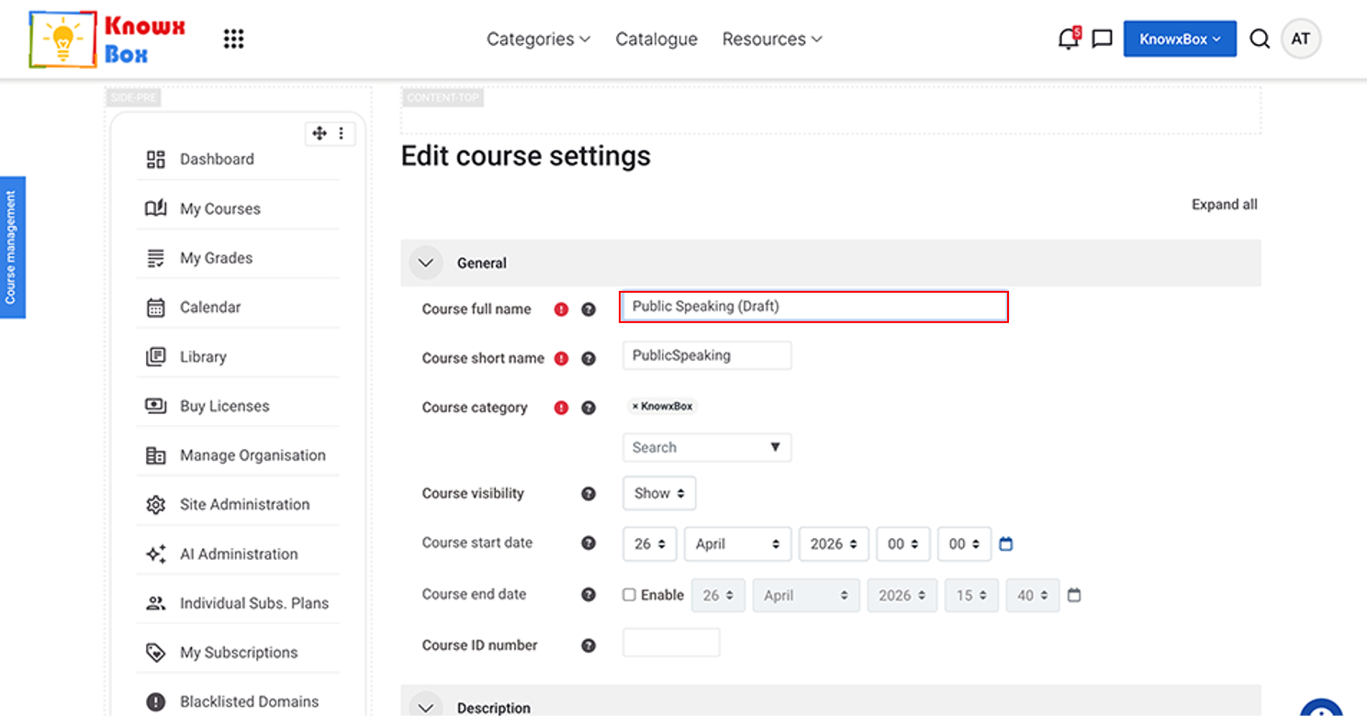The height and width of the screenshot is (716, 1367).
Task: Click the AI Administration sparkle icon
Action: pos(156,554)
